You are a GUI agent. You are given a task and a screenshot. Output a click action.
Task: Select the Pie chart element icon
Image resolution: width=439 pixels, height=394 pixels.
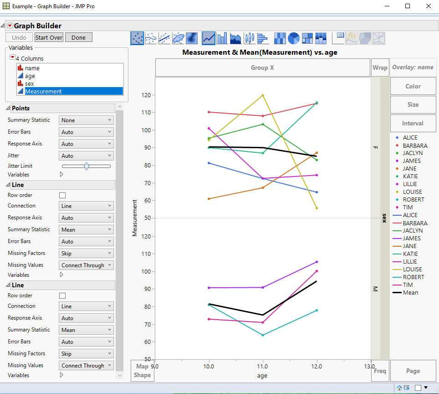click(x=294, y=38)
